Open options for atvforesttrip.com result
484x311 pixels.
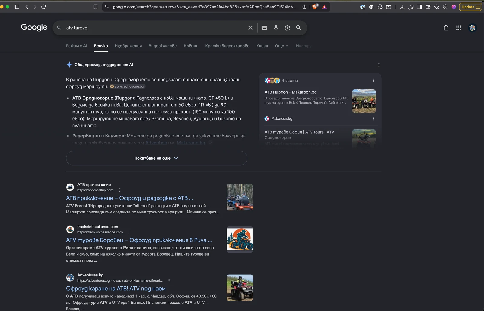[x=119, y=190]
